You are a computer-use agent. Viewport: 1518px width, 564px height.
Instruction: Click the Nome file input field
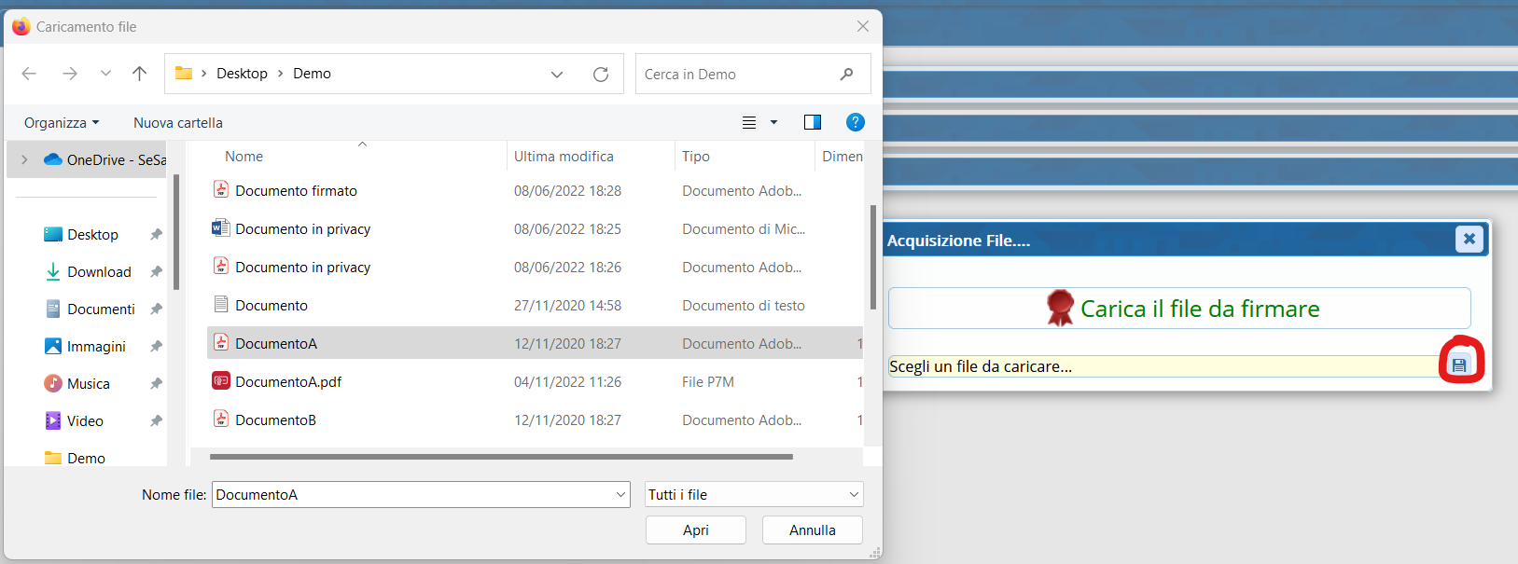[x=411, y=494]
